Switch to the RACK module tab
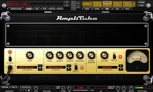The height and width of the screenshot is (92, 153). pyautogui.click(x=127, y=9)
